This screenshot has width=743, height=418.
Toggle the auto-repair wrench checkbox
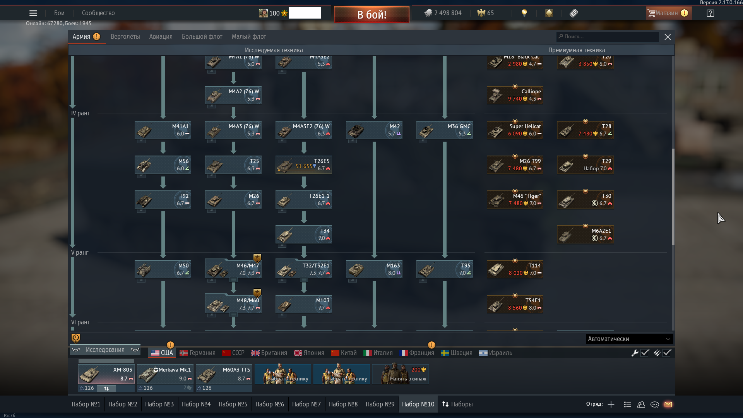[645, 353]
